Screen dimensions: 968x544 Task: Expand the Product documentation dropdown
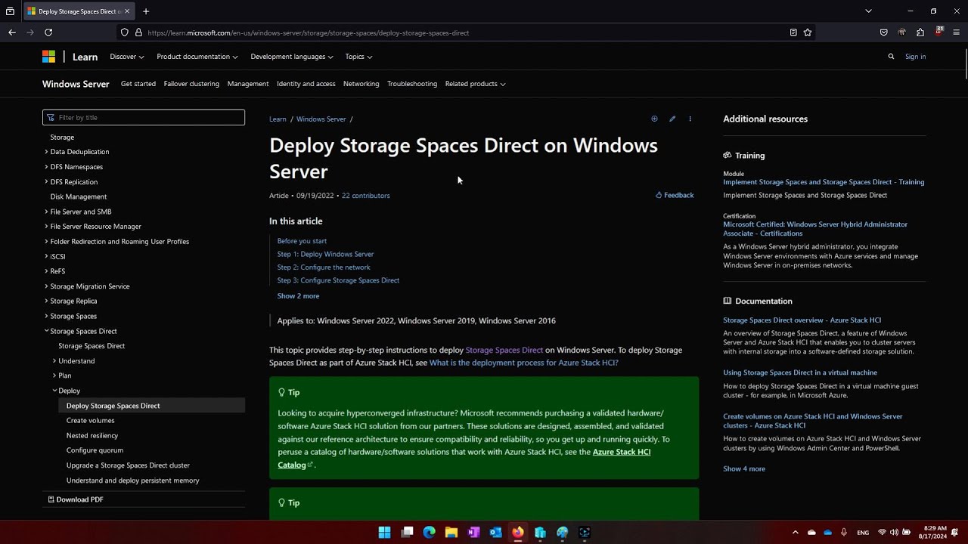tap(197, 57)
